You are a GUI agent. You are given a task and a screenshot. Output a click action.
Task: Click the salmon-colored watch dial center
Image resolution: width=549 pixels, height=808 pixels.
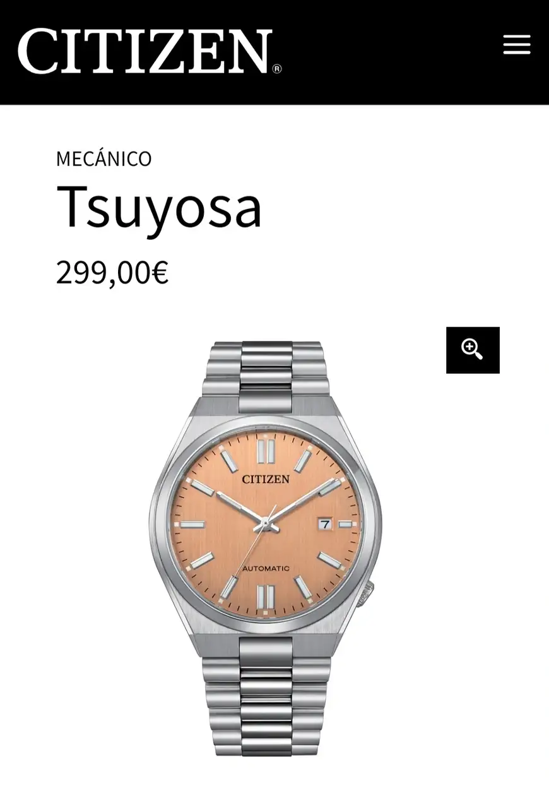[x=266, y=524]
